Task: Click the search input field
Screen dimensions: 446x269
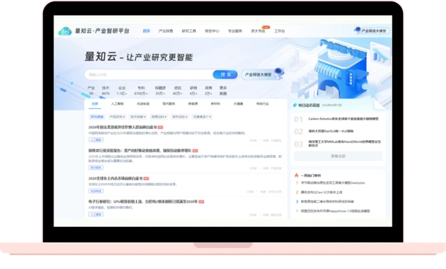Action: (x=149, y=75)
